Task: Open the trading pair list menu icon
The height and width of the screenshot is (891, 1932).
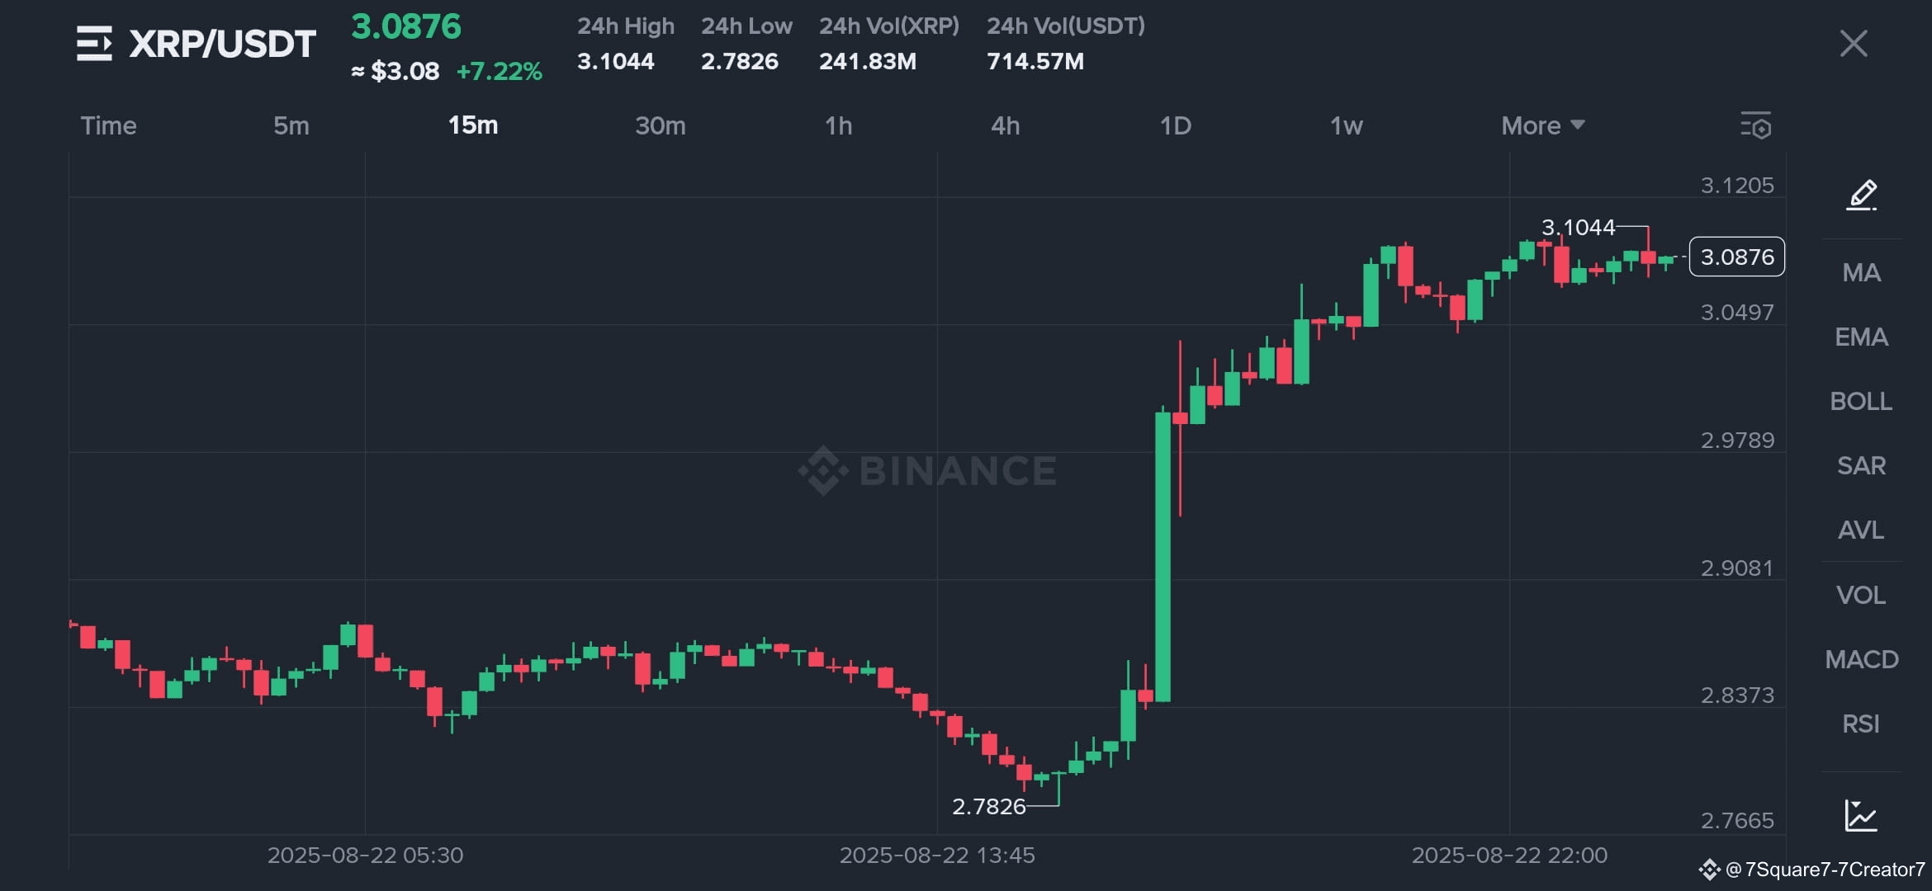Action: [94, 44]
